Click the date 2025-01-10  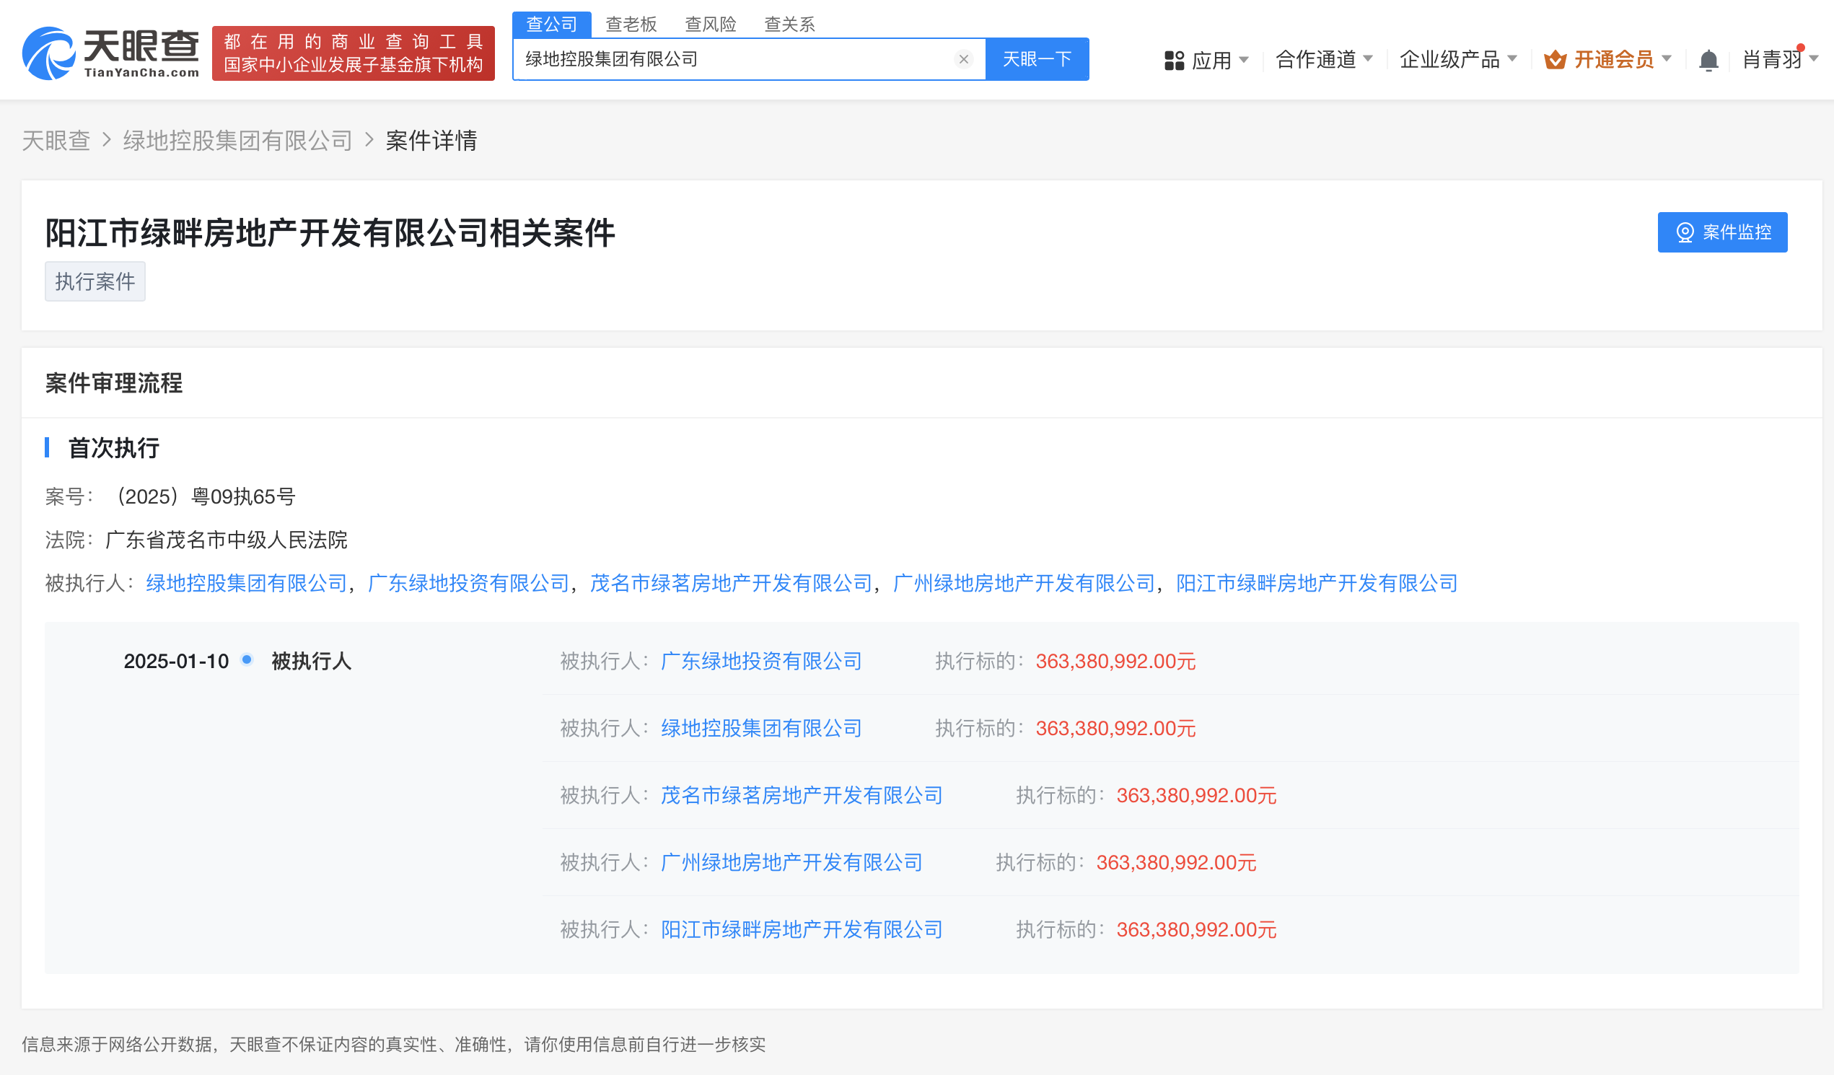click(176, 661)
